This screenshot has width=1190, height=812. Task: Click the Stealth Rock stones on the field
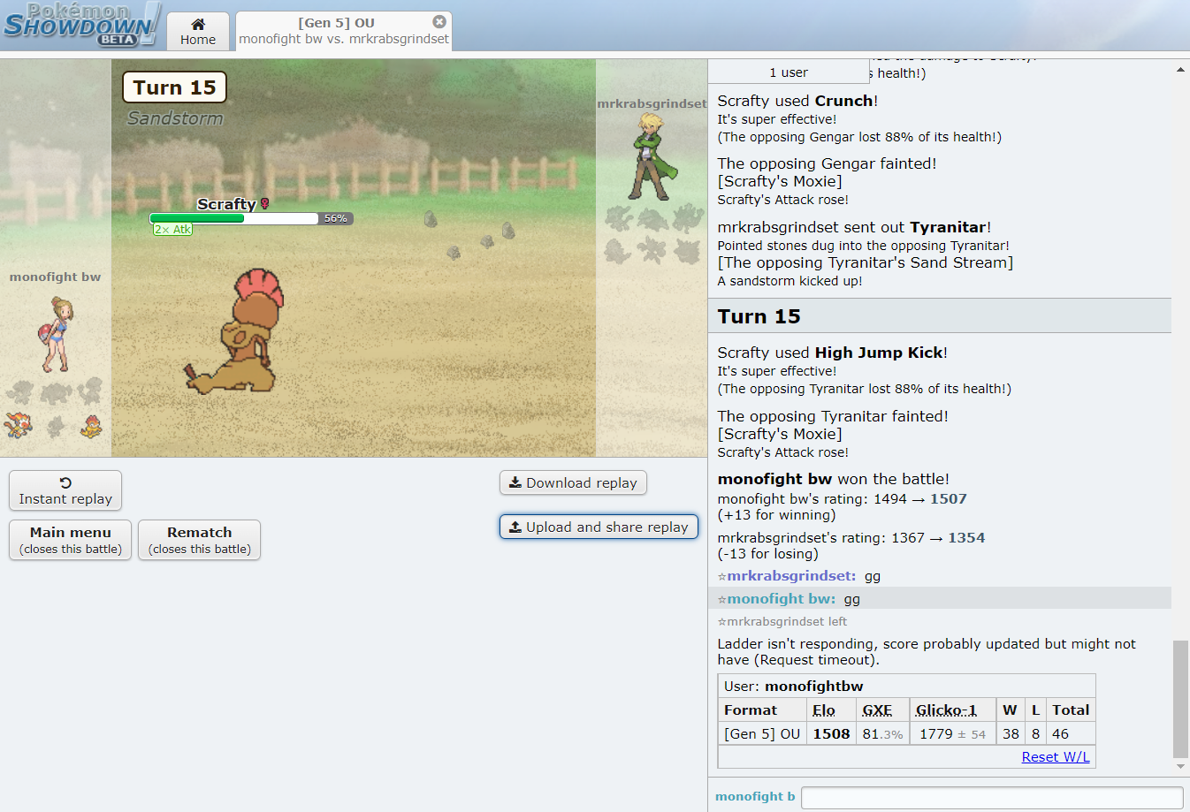pos(469,235)
